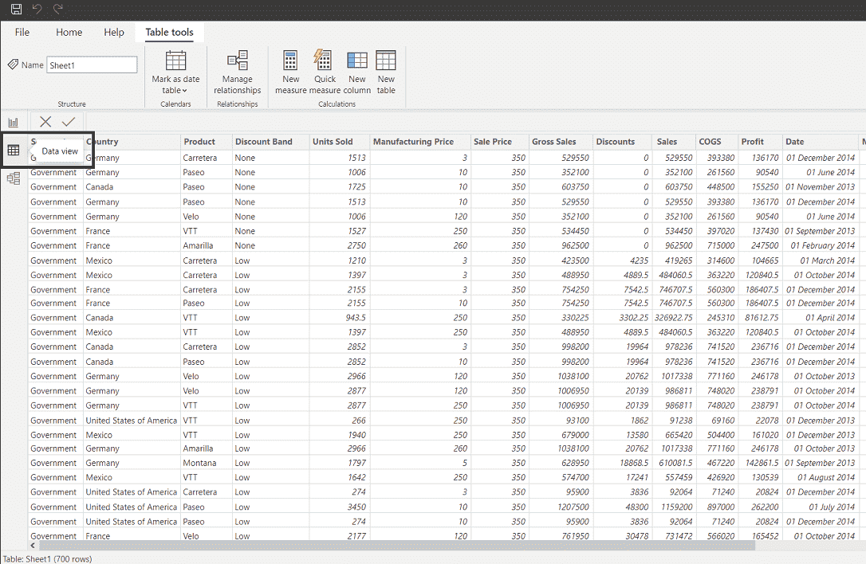The image size is (866, 564).
Task: Select the Discount Band column header
Action: tap(264, 142)
